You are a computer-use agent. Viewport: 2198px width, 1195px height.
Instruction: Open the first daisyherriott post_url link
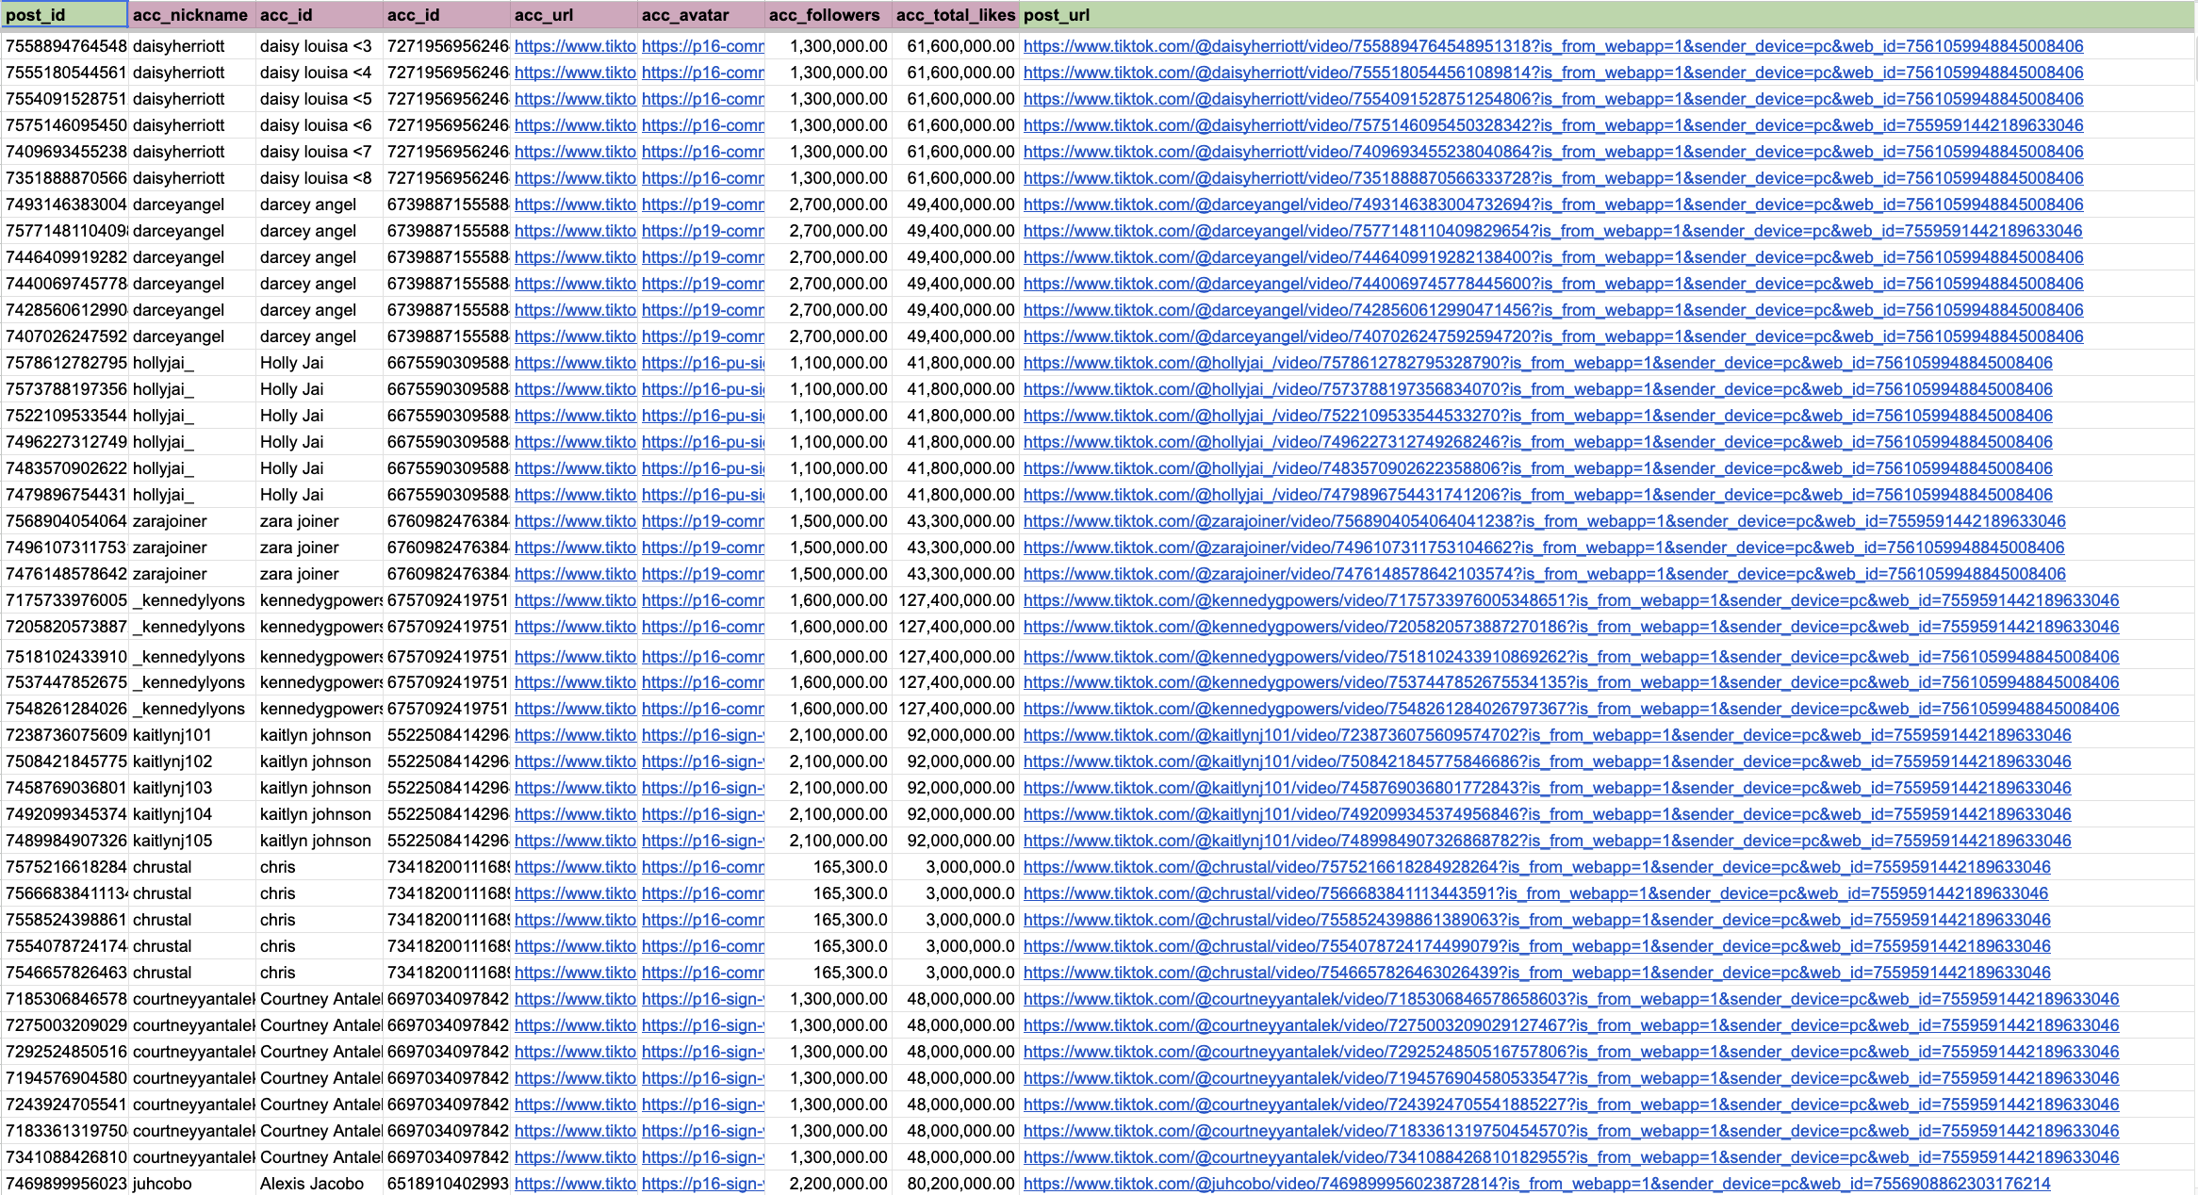pyautogui.click(x=1552, y=46)
